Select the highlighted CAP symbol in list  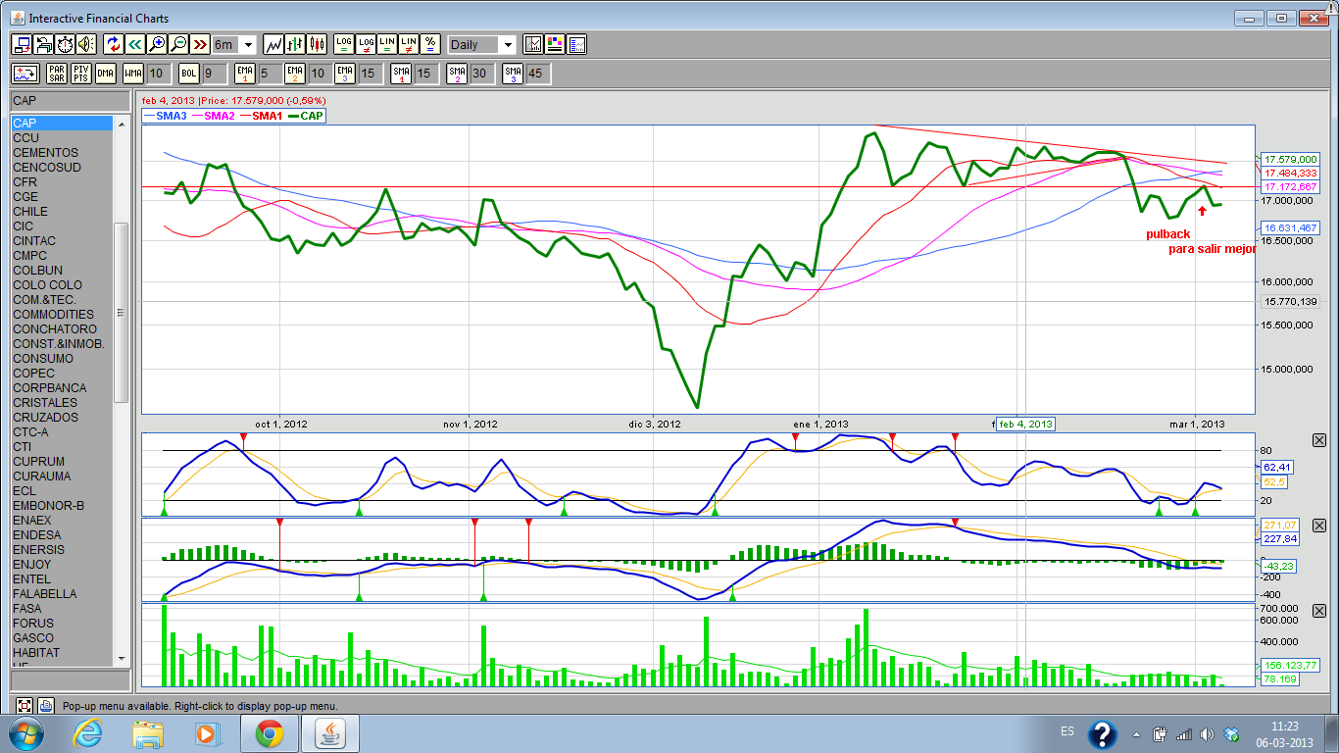62,124
